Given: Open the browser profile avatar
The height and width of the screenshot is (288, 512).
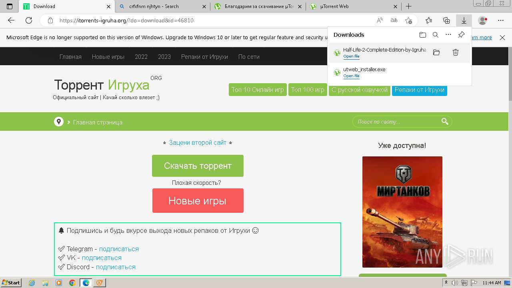Looking at the screenshot, I should point(483,20).
